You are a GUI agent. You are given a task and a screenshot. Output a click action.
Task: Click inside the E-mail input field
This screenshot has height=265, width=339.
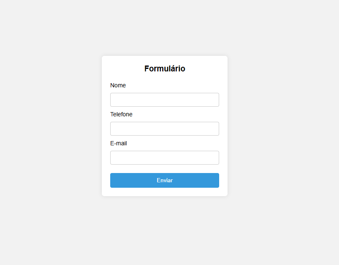point(164,157)
